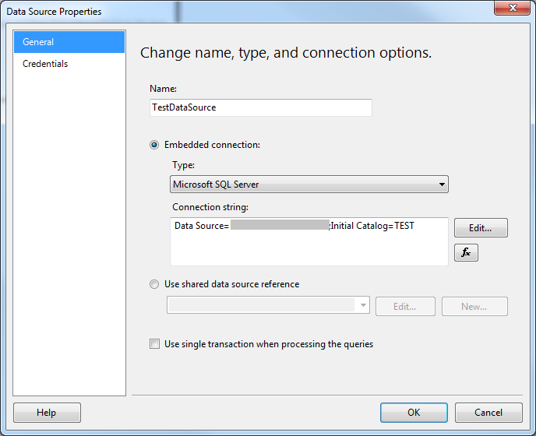
Task: Click the Initial Catalog=TEST text
Action: [x=373, y=227]
